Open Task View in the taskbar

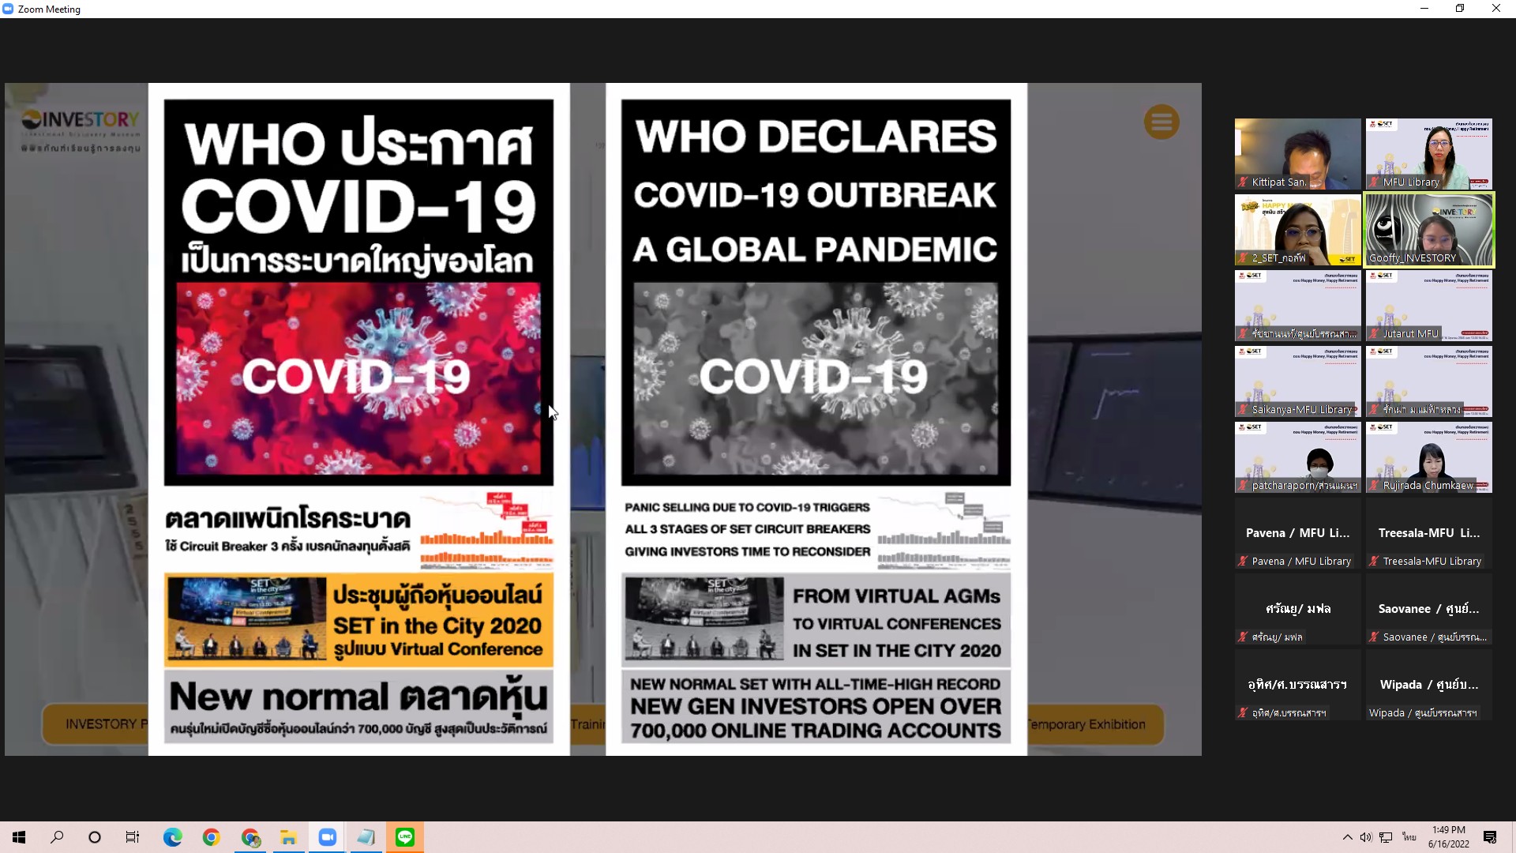pos(133,837)
